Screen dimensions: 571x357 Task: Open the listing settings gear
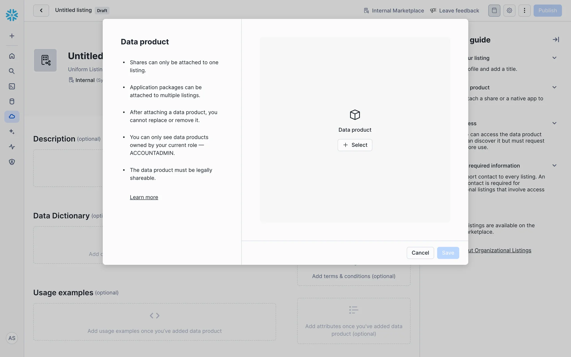[509, 11]
